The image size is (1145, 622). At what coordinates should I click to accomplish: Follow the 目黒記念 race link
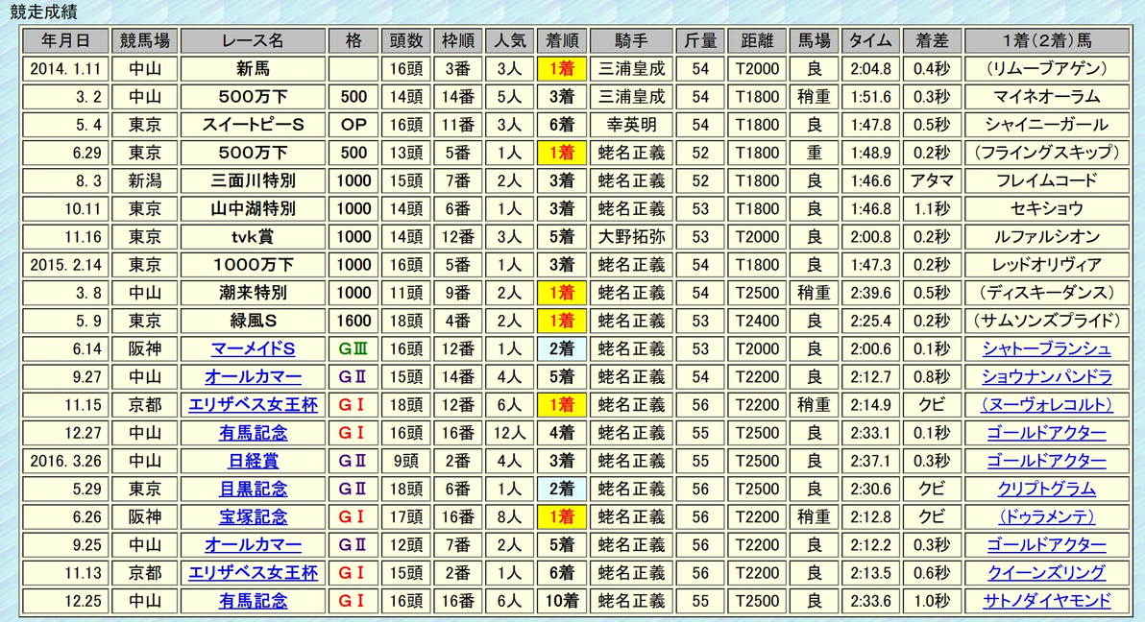tap(253, 490)
